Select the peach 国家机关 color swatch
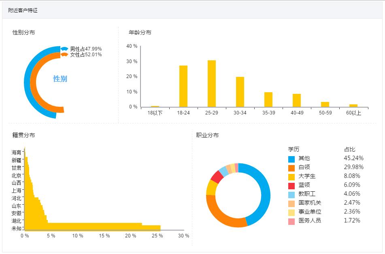Viewport: 385px width, 254px height. (291, 204)
